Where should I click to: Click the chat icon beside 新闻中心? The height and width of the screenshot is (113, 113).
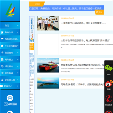pos(2,86)
